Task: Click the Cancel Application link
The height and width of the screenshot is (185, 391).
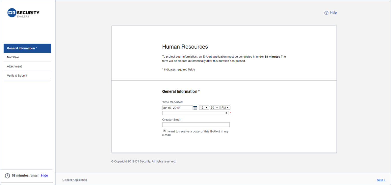Action: pos(75,180)
